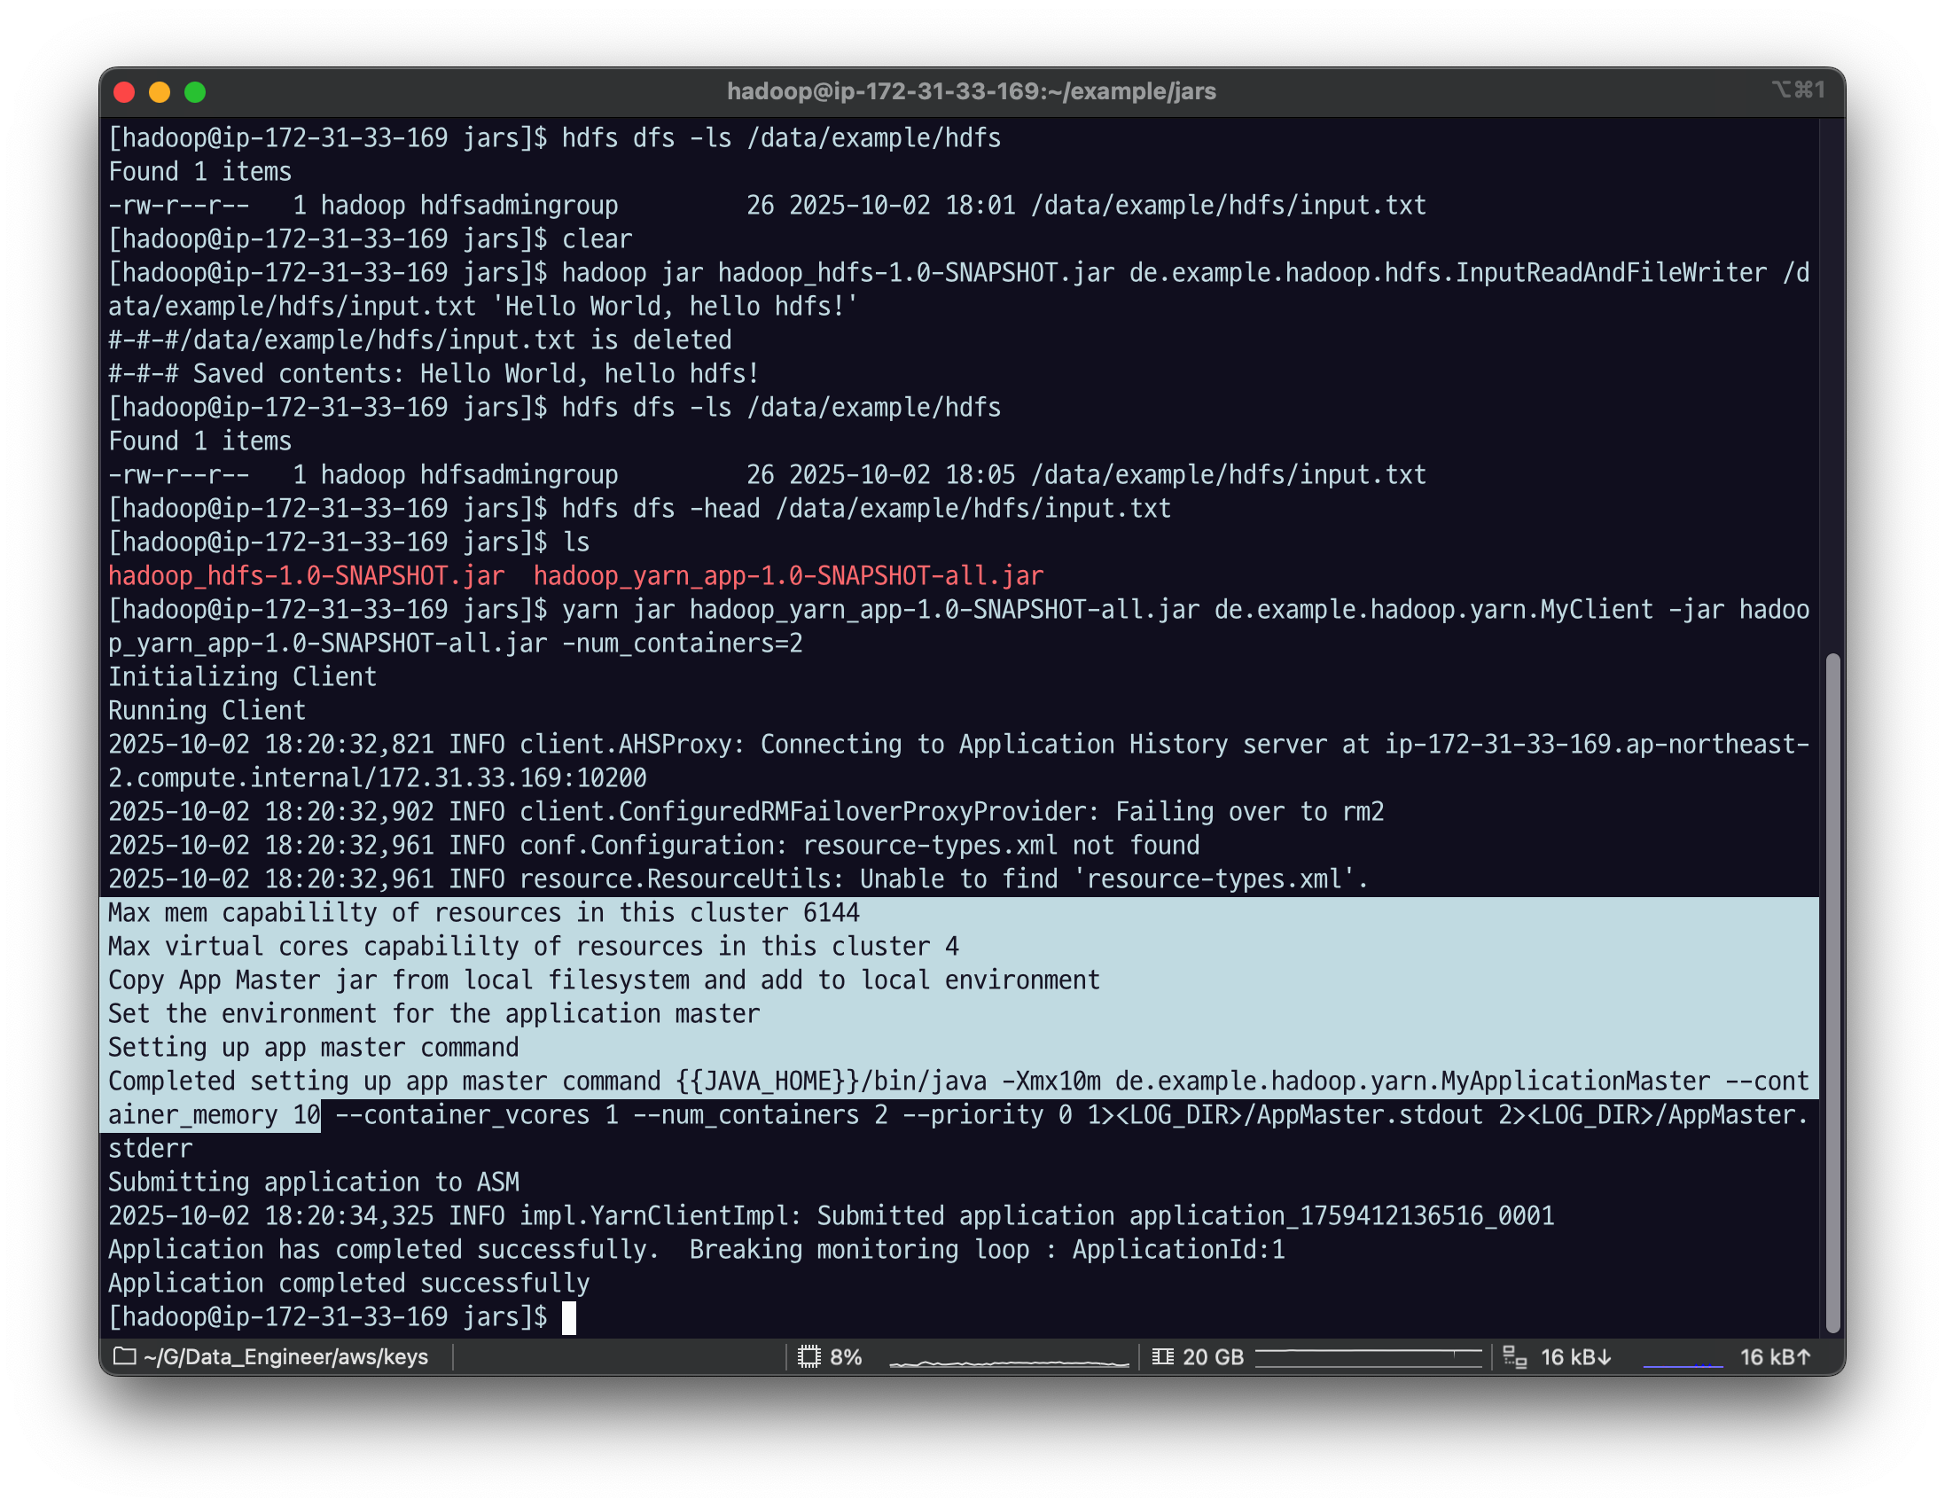
Task: Click hadoop_yarn_app-1.0-SNAPSHOT-all.jar filename in red
Action: click(788, 575)
